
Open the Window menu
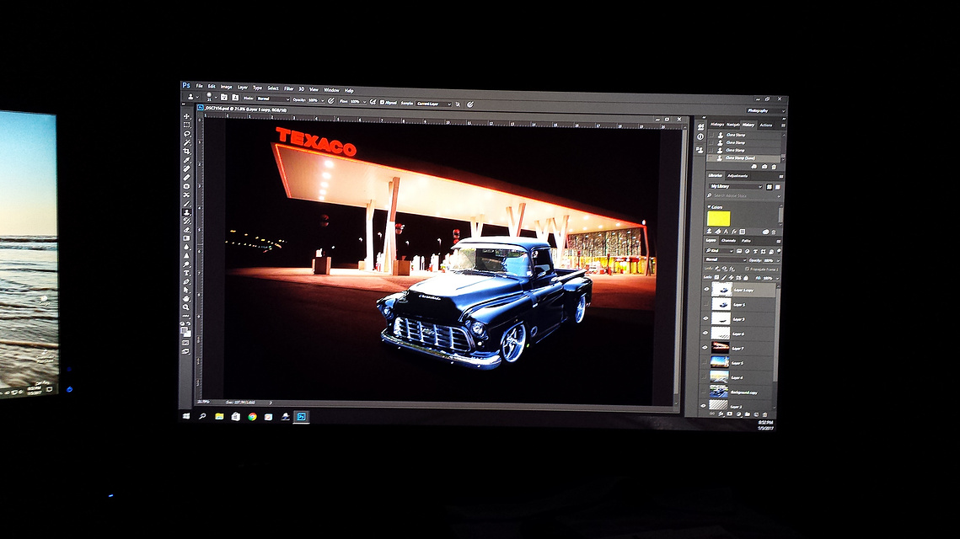[331, 90]
